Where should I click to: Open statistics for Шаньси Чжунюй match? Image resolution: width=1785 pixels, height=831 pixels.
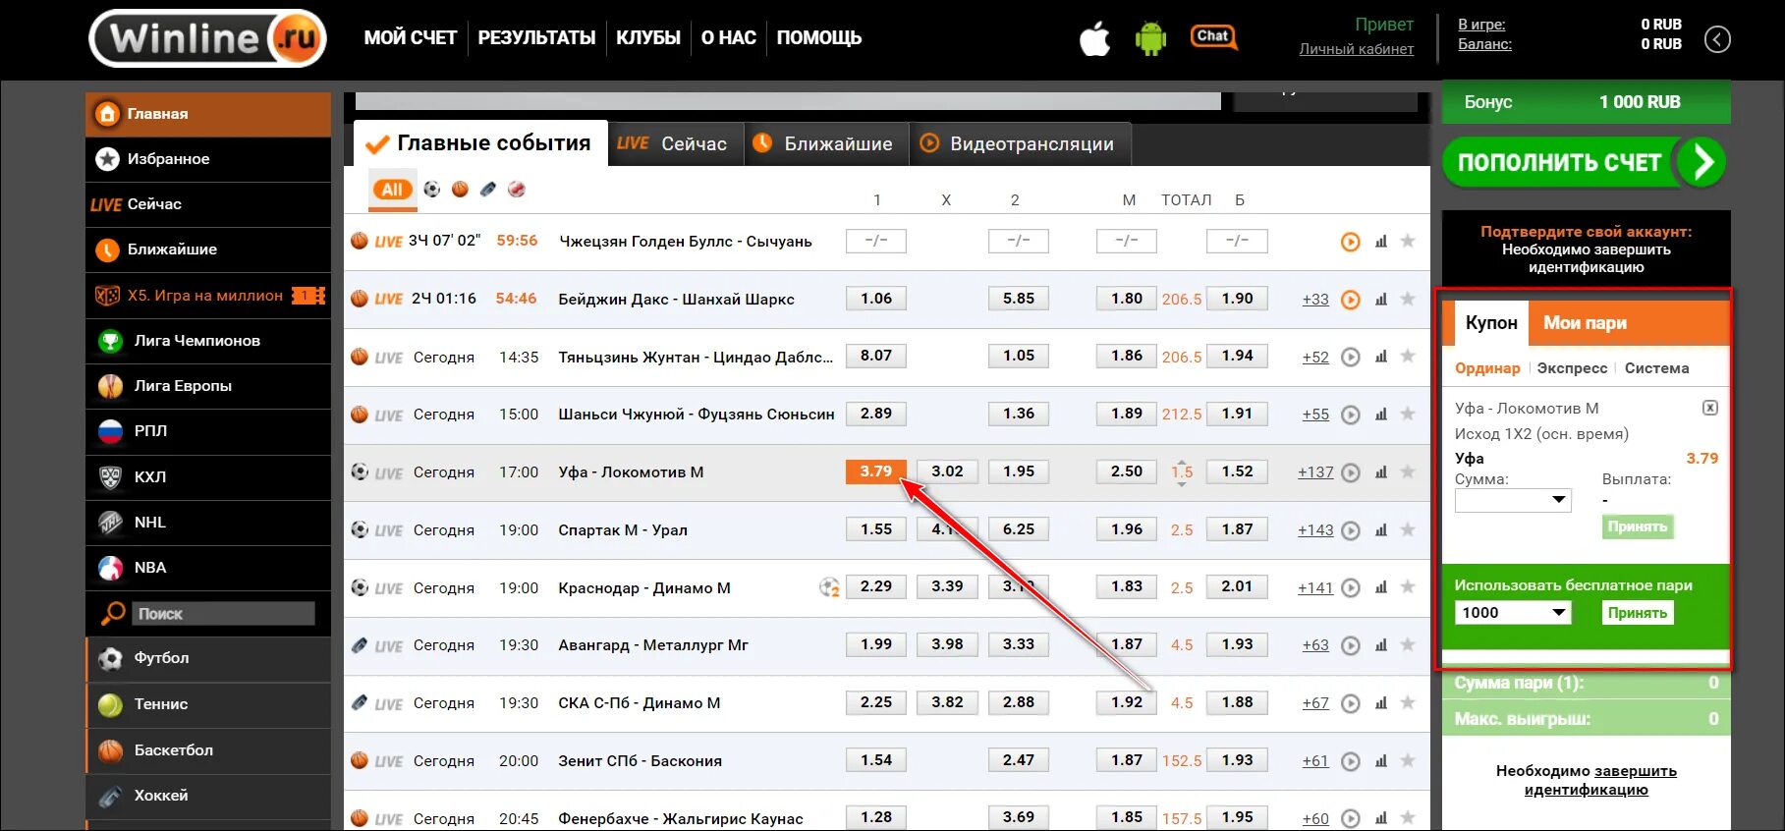[x=1381, y=415]
